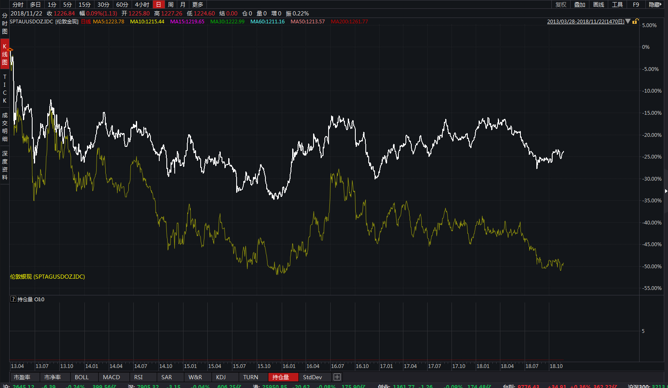
Task: Open the 深度资料 sidebar tab
Action: (5, 165)
